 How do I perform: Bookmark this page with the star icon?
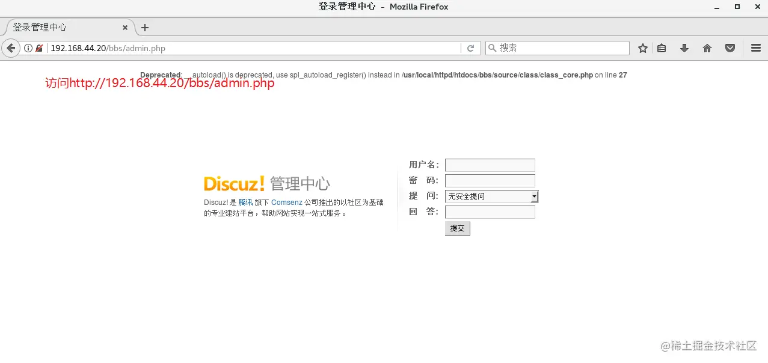[x=643, y=48]
